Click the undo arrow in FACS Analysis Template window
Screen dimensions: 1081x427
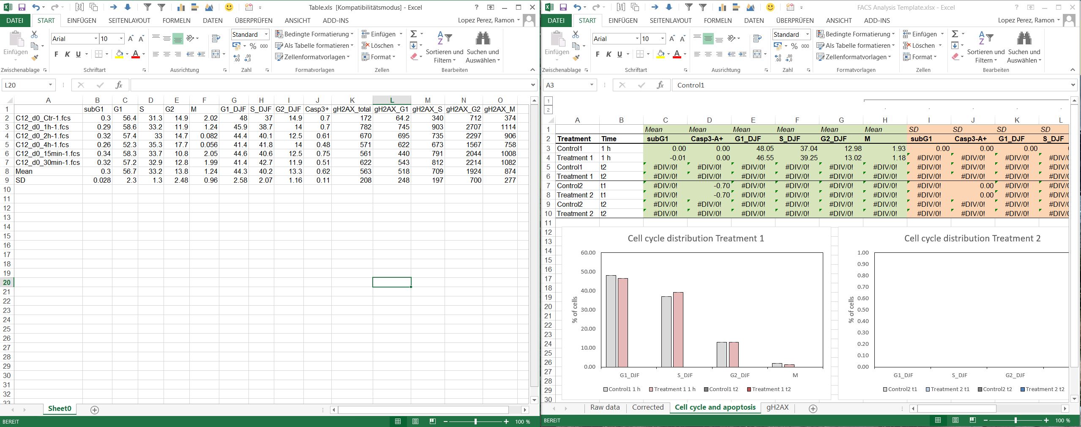577,7
